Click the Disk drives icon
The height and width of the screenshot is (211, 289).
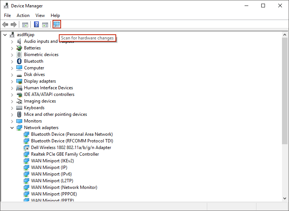pos(19,75)
